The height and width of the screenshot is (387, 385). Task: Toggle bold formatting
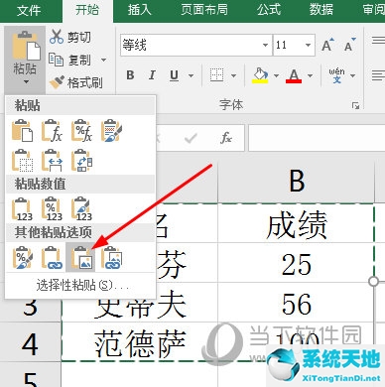click(x=130, y=75)
